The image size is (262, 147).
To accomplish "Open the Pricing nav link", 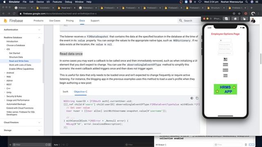I will (x=70, y=21).
